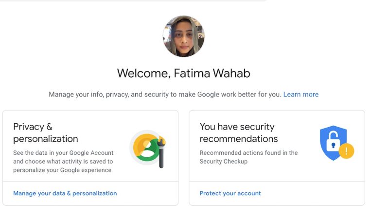
Task: Click the Privacy & personalization illustration icon
Action: 148,149
